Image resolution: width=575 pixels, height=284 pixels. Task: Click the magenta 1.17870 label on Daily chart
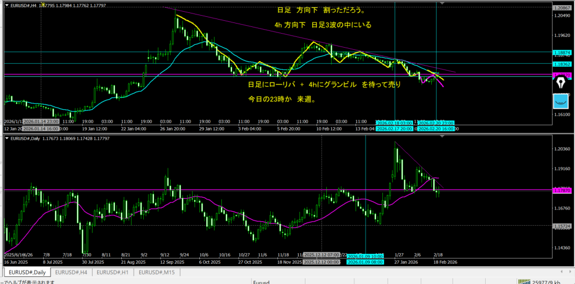pyautogui.click(x=563, y=190)
